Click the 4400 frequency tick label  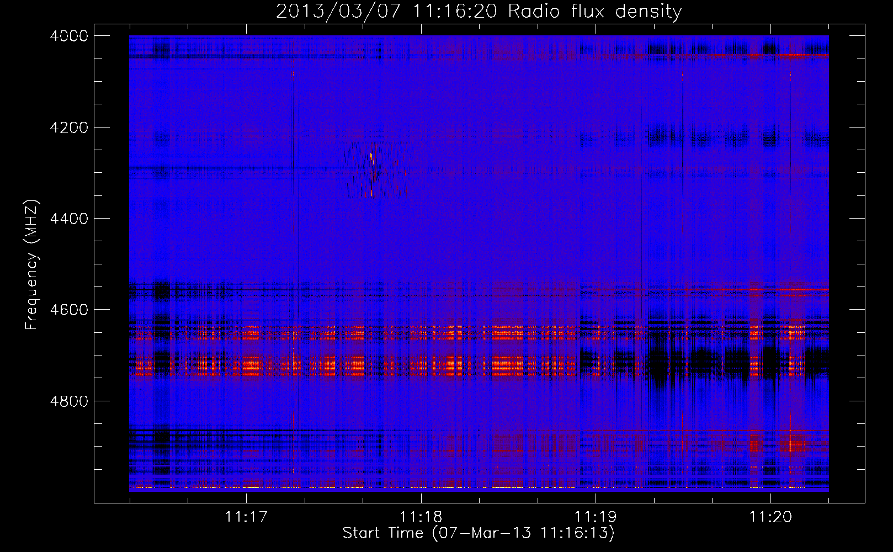point(69,219)
